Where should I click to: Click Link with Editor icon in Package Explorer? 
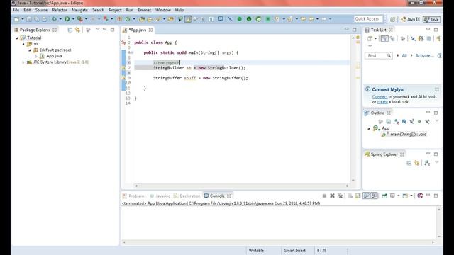coord(77,30)
